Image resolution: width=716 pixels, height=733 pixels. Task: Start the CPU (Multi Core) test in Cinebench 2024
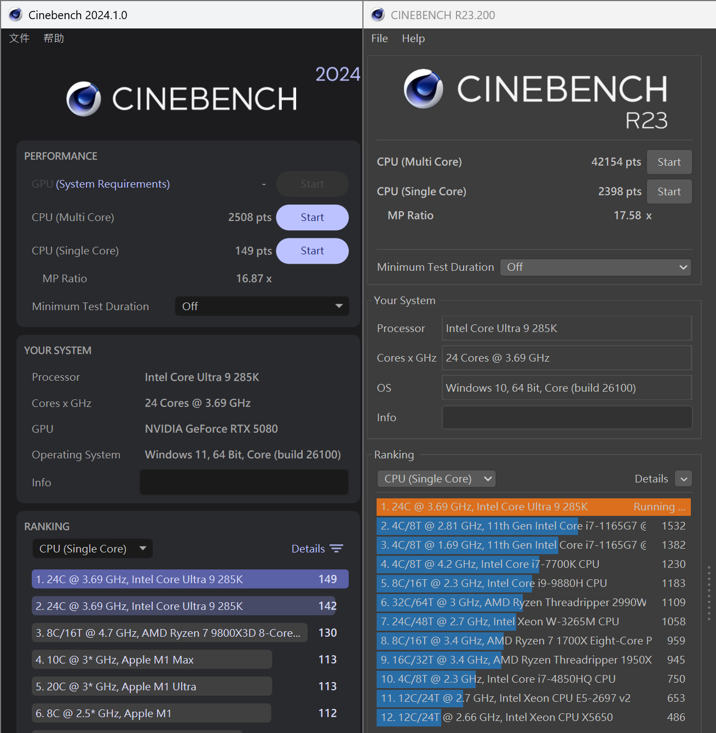tap(312, 218)
